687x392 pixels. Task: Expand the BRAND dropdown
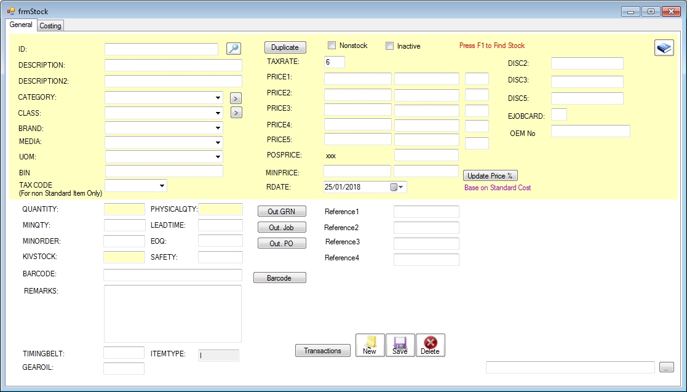[x=218, y=128]
